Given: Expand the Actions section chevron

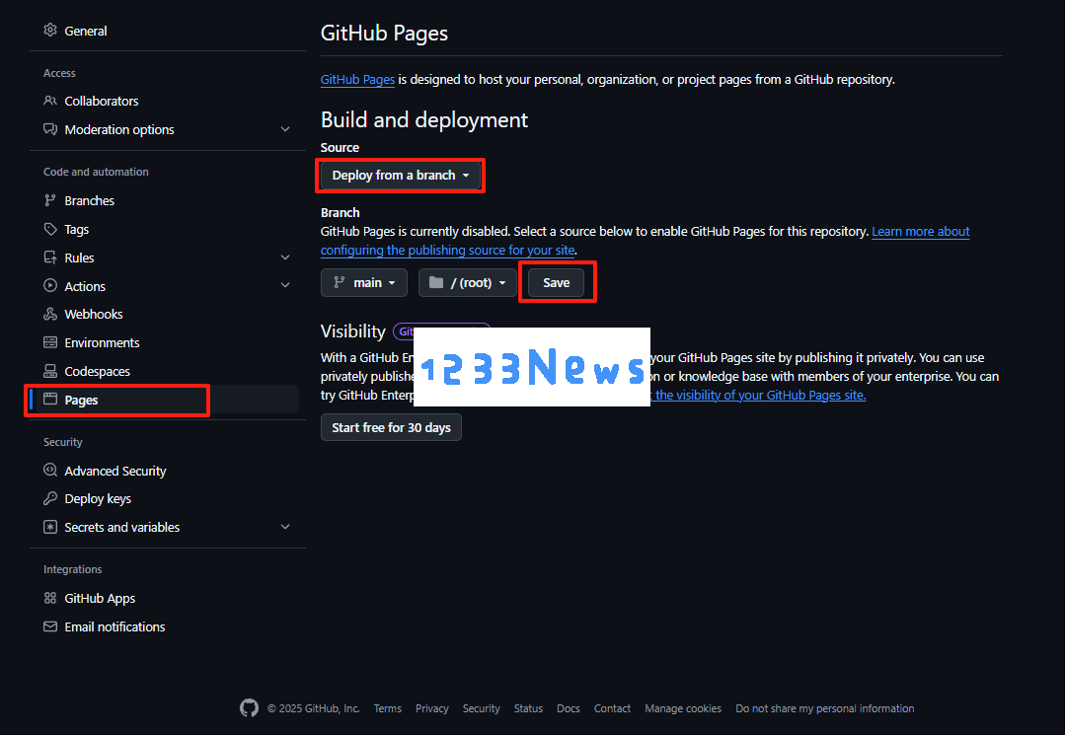Looking at the screenshot, I should [x=285, y=286].
